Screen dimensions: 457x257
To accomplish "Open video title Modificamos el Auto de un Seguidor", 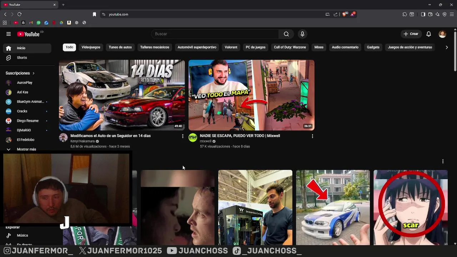I will point(110,136).
